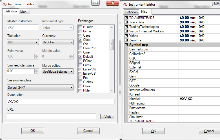Click title bar icon button in right Instrument Editor

point(216,3)
